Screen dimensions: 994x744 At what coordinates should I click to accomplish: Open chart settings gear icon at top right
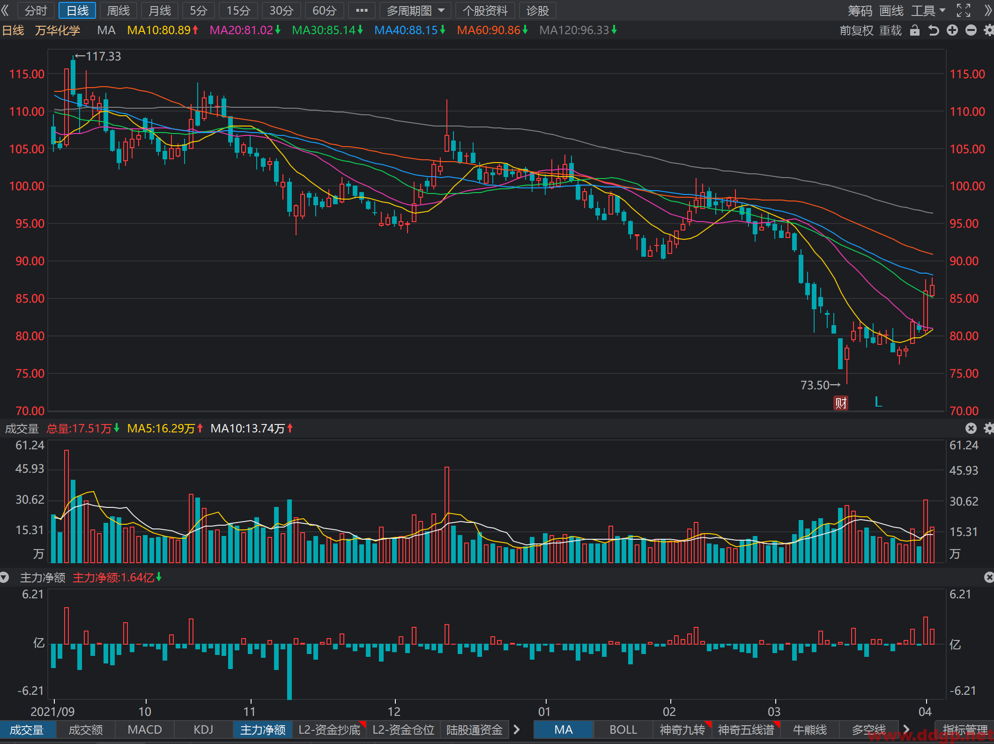tap(988, 30)
